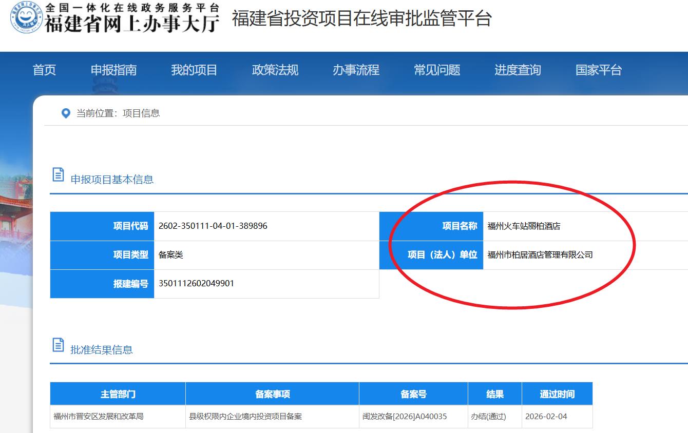This screenshot has height=433, width=688.
Task: Click the company name 福州市柏居酒店管理有限公司
Action: click(x=540, y=255)
